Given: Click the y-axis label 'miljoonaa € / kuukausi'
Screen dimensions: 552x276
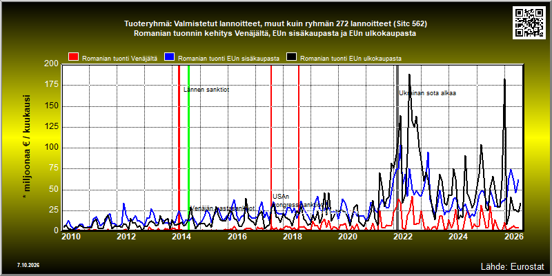Looking at the screenshot, I should 28,148.
